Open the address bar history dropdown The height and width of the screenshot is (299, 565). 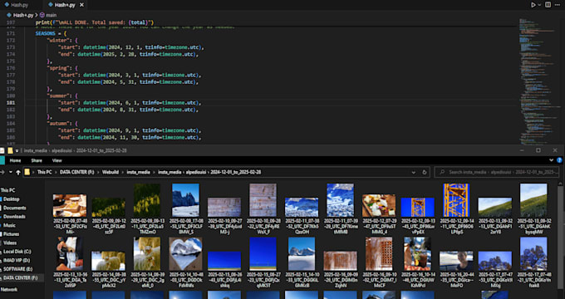tap(413, 172)
